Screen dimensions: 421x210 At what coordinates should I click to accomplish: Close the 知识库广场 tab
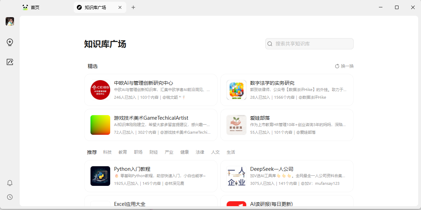[120, 7]
